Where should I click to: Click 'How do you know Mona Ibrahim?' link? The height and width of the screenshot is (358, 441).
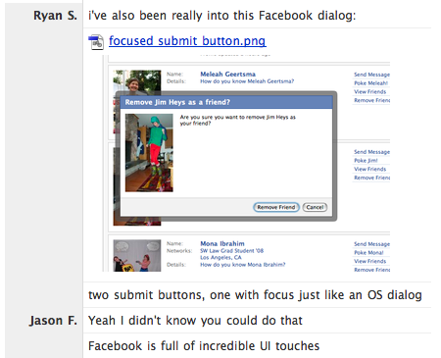(x=243, y=265)
